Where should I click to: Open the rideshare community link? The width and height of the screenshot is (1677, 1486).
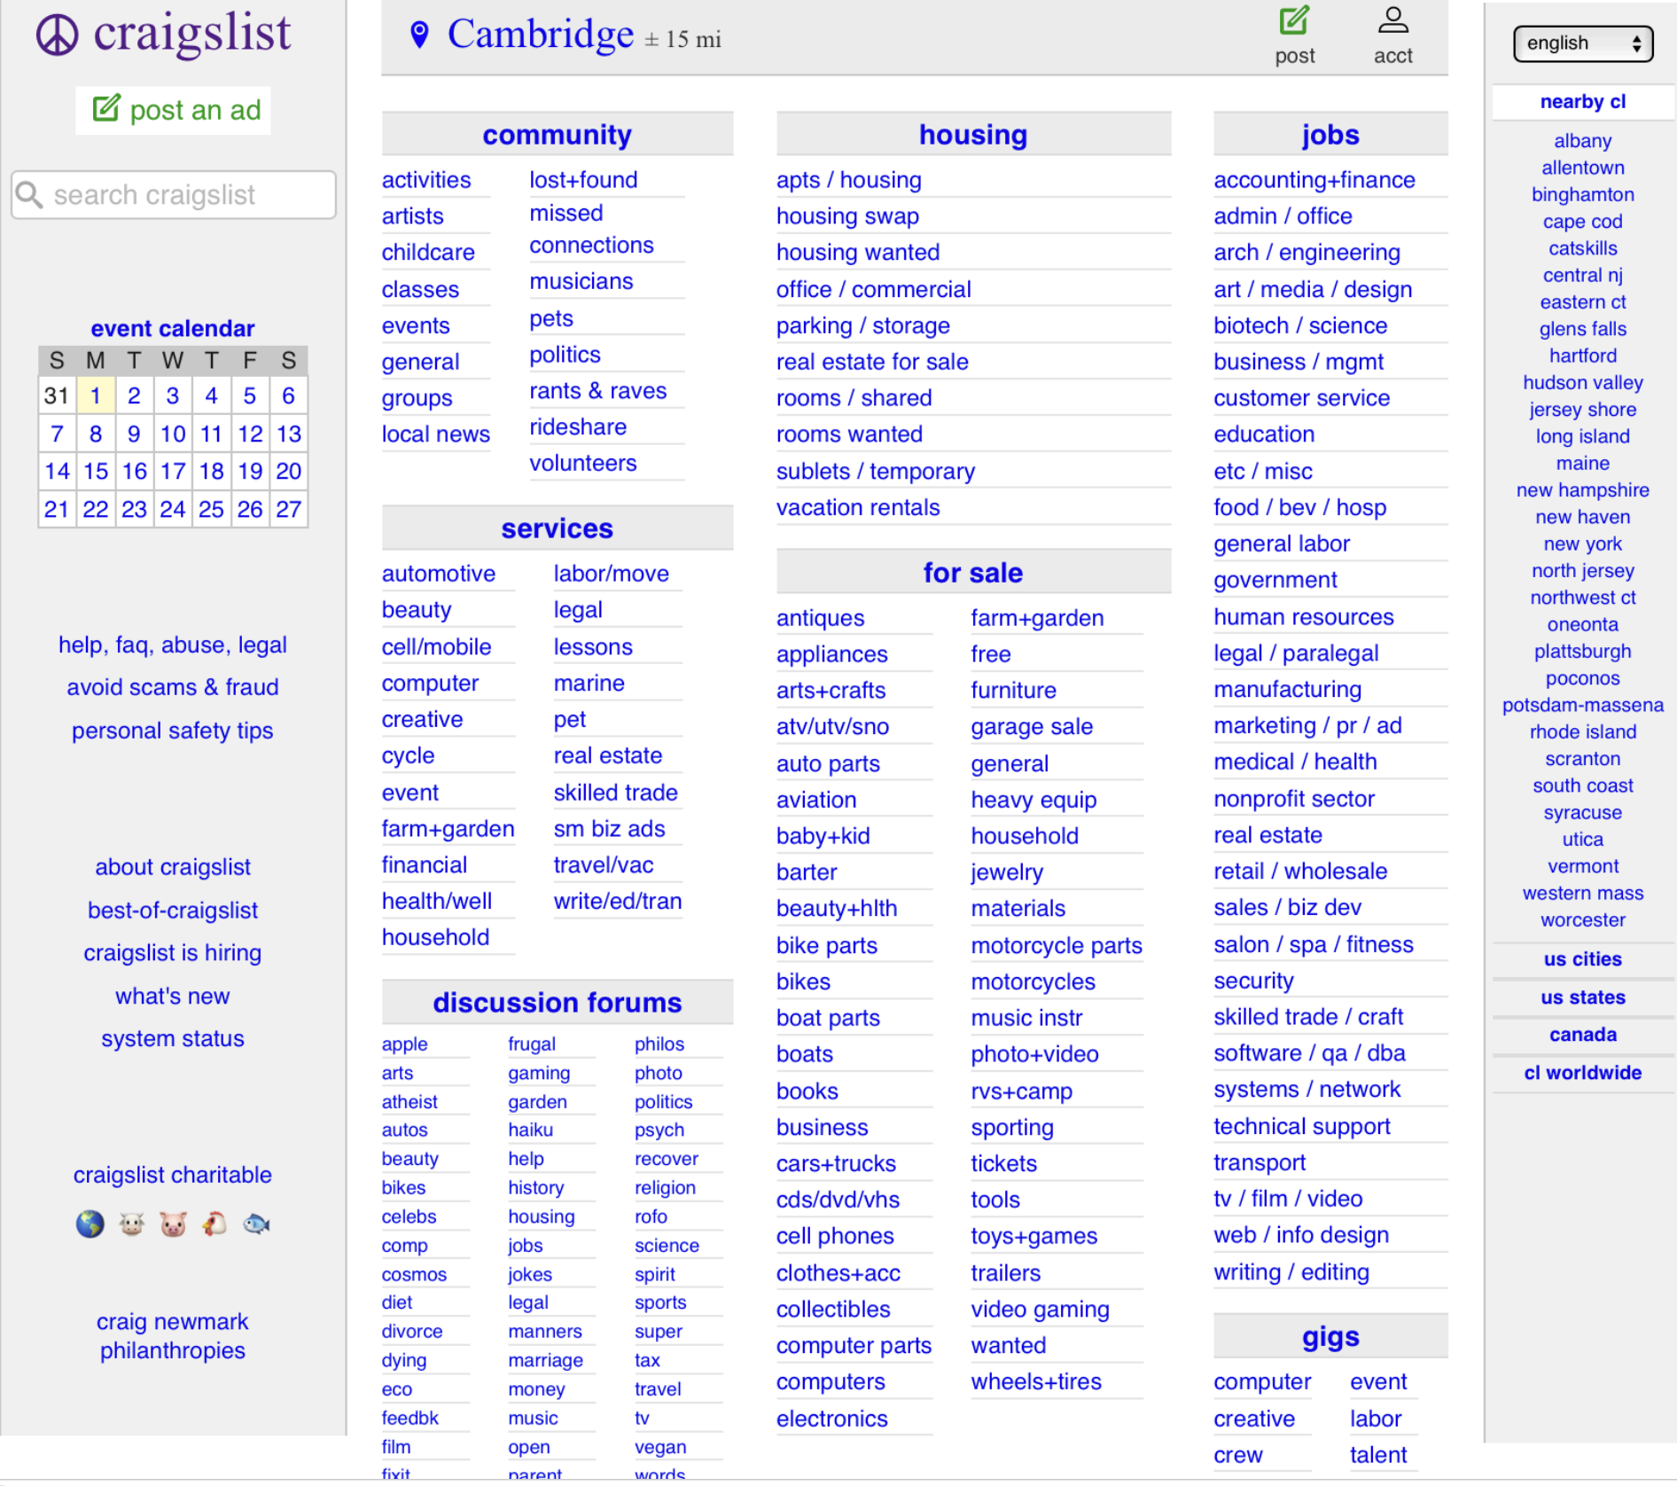click(578, 427)
